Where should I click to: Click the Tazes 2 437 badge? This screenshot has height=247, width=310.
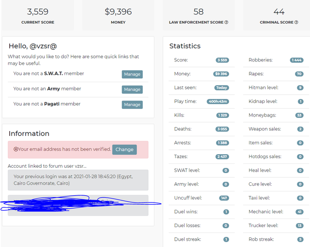(222, 157)
